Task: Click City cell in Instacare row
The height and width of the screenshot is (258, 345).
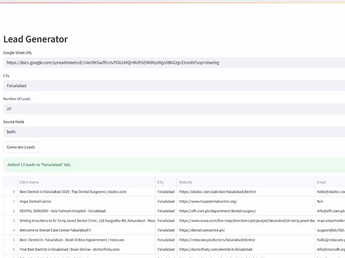Action: pyautogui.click(x=166, y=240)
